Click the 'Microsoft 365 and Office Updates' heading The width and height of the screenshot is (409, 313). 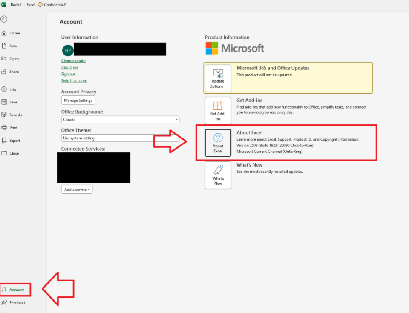(273, 68)
